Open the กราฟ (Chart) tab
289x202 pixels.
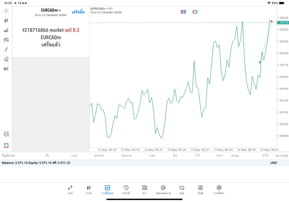pyautogui.click(x=89, y=189)
